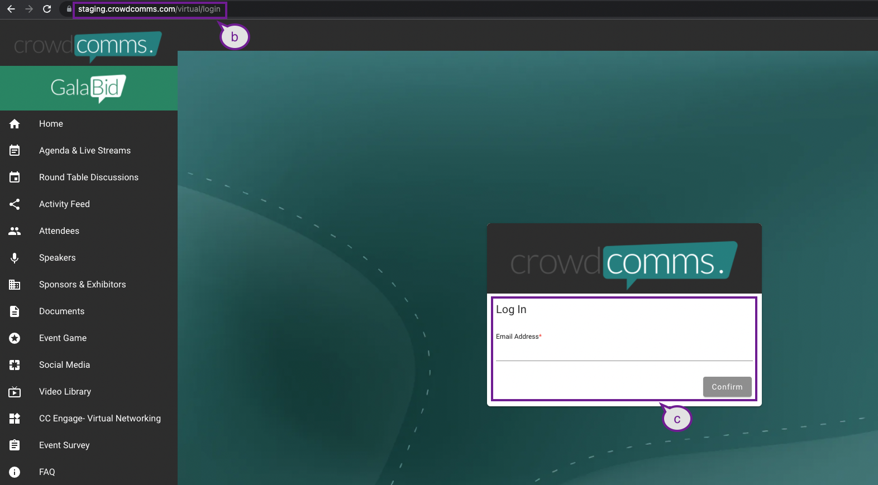Select the Attendees people icon
This screenshot has height=485, width=878.
click(15, 231)
